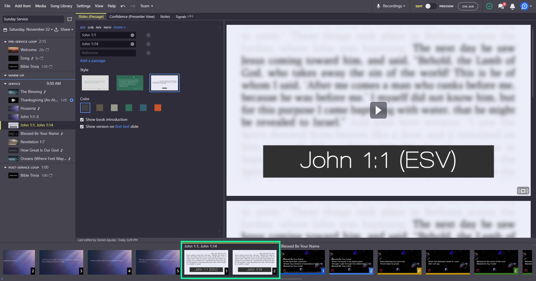Viewport: 536px width, 281px height.
Task: Select the teal blue color swatch
Action: pyautogui.click(x=143, y=108)
